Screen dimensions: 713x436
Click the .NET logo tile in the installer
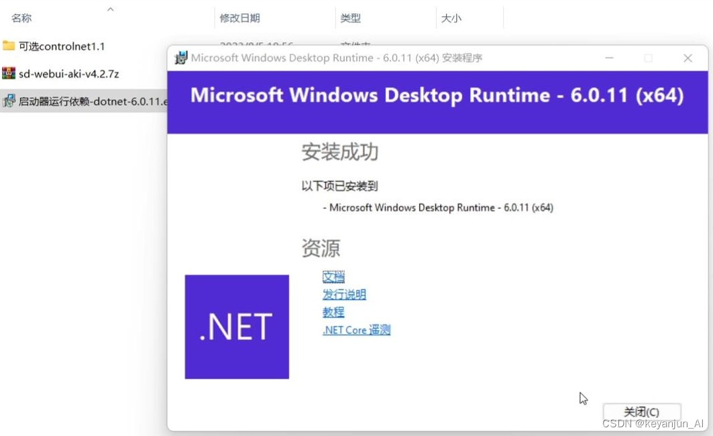tap(237, 327)
